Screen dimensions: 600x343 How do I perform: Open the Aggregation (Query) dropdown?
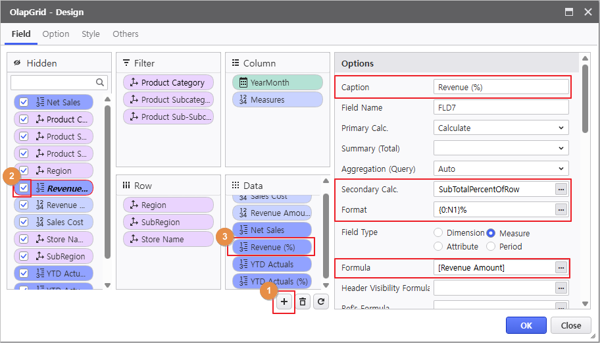(x=501, y=169)
